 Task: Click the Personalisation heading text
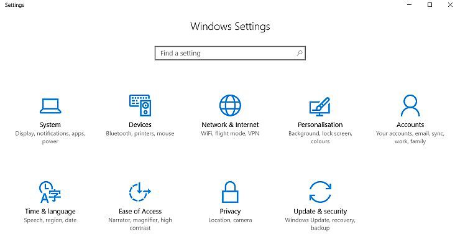(320, 125)
